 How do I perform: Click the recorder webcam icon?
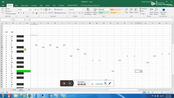[x=105, y=83]
